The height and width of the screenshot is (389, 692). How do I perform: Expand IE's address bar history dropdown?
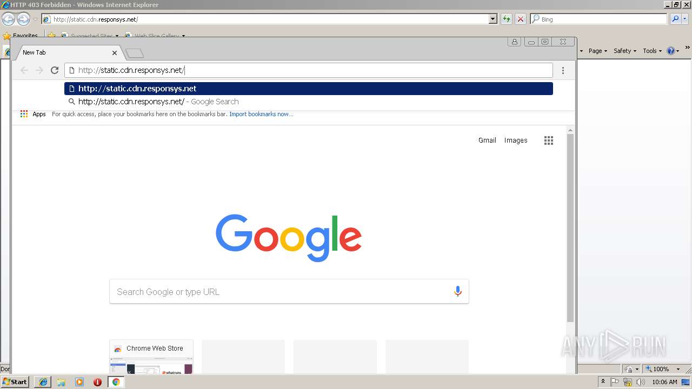(493, 19)
